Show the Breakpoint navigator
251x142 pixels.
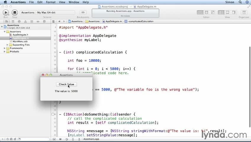coord(38,21)
